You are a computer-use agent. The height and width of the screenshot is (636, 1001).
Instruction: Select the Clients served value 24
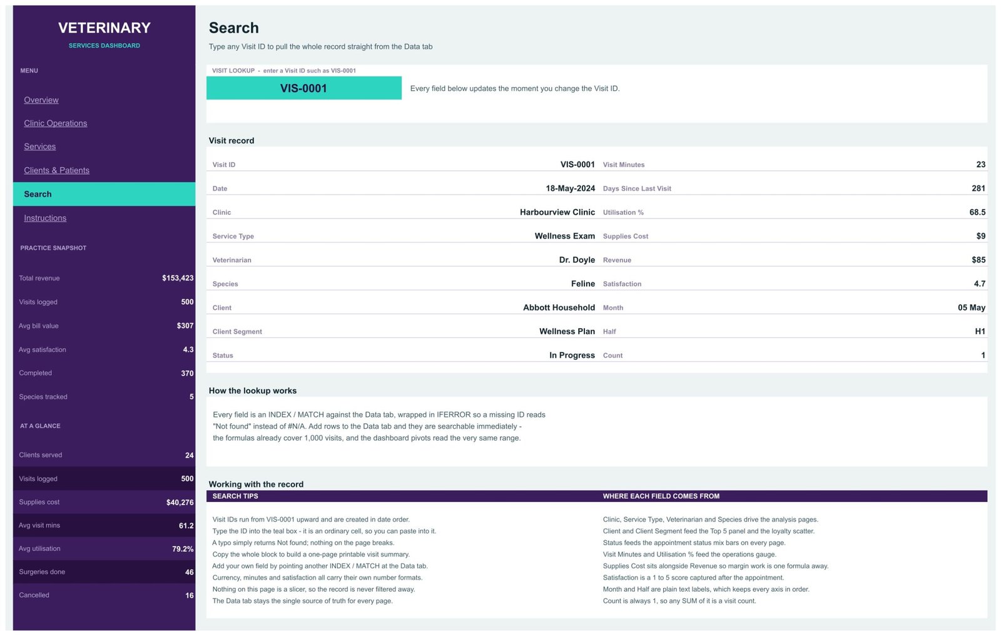190,455
